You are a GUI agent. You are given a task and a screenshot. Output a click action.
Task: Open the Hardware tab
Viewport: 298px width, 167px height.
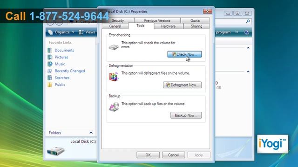(168, 26)
